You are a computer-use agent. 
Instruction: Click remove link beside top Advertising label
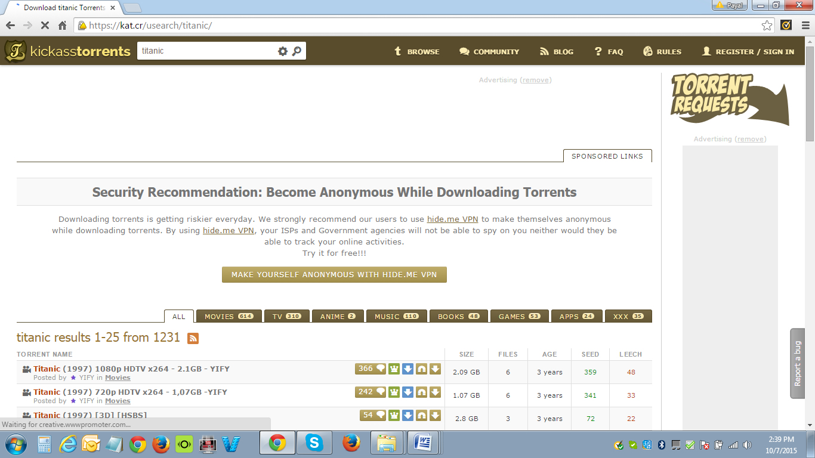coord(536,80)
